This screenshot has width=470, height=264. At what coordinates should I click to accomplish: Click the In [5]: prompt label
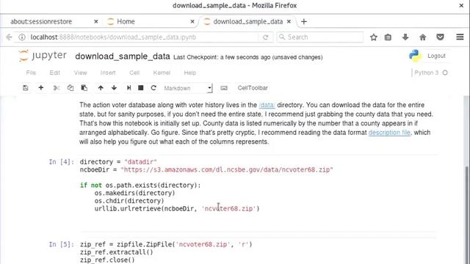[x=62, y=244]
